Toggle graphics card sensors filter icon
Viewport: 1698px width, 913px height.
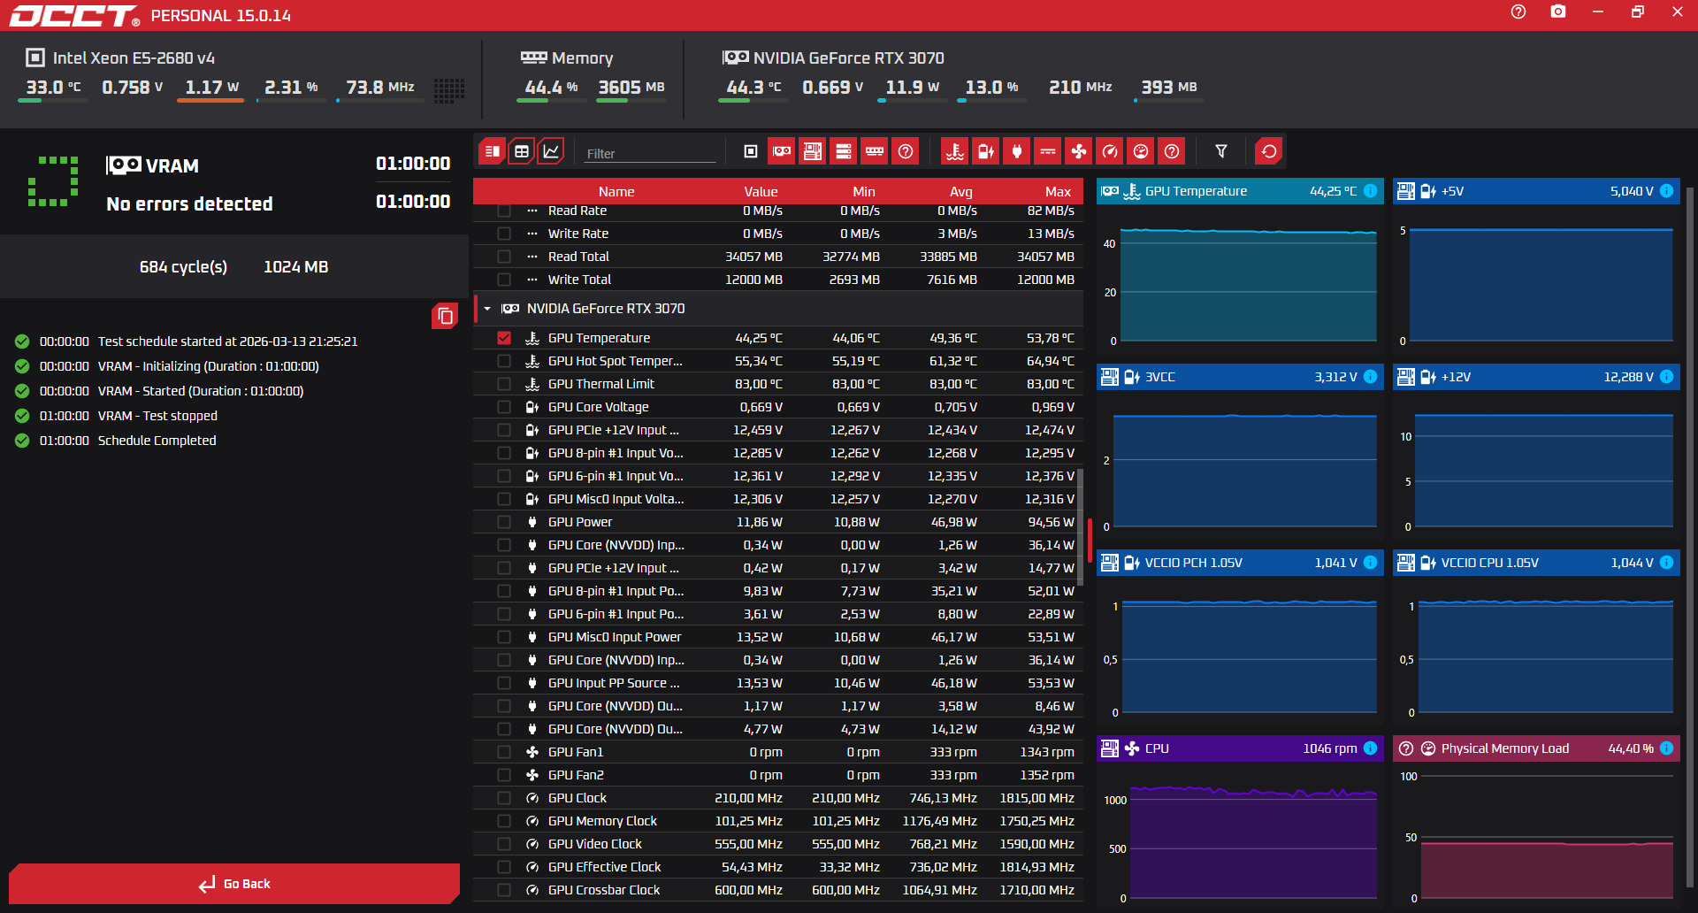click(x=782, y=151)
